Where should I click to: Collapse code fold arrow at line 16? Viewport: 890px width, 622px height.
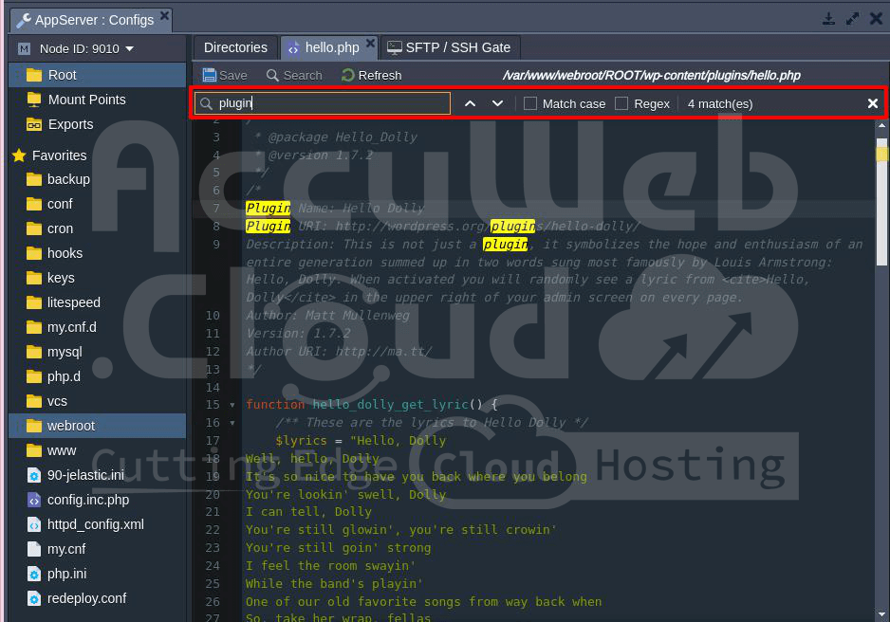point(233,423)
